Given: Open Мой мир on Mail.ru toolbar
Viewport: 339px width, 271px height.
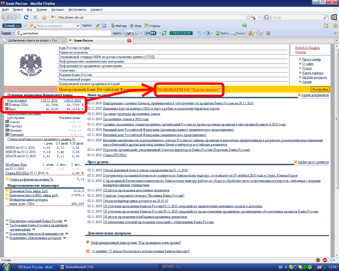Looking at the screenshot, I should pos(119,26).
